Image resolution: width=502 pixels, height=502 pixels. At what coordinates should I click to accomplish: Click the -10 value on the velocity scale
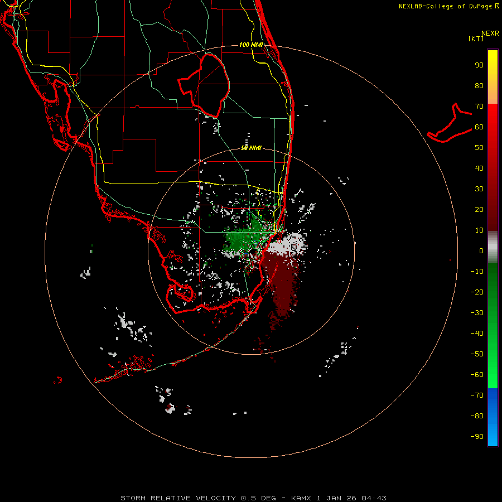point(477,272)
